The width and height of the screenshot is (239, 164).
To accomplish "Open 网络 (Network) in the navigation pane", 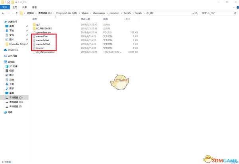I will 10,112.
